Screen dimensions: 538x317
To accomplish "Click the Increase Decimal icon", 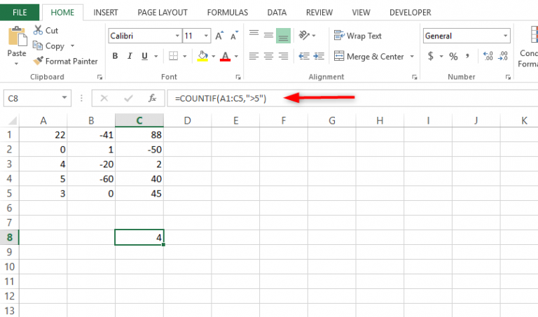I will coord(488,56).
